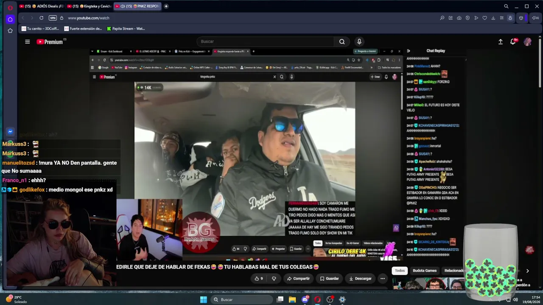The height and width of the screenshot is (305, 543).
Task: Open Settings gear from the taskbar
Action: pyautogui.click(x=342, y=299)
